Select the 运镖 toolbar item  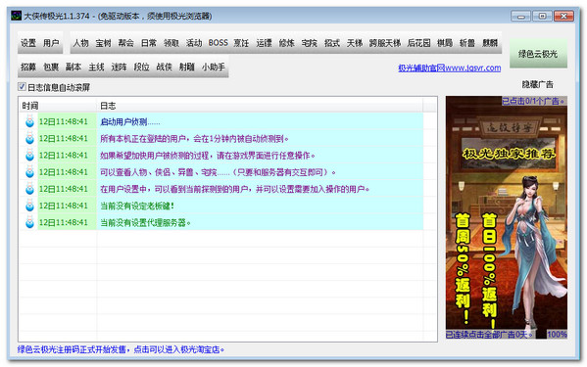(264, 43)
